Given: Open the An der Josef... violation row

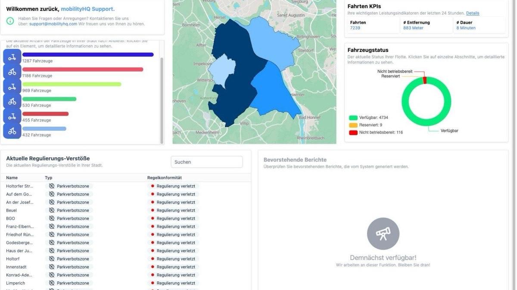Looking at the screenshot, I should [x=126, y=202].
